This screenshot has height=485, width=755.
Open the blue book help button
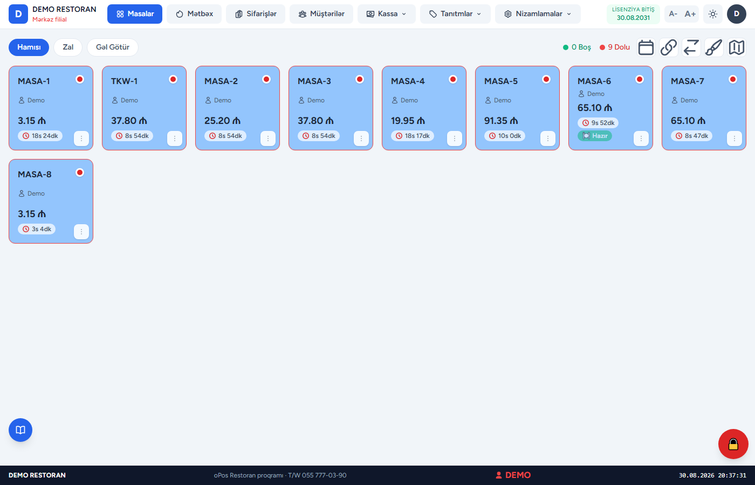20,430
